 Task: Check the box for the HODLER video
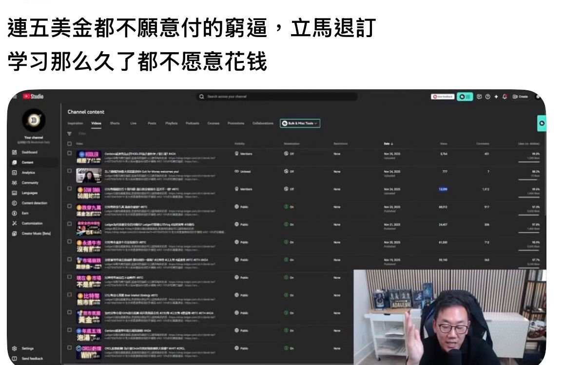pos(69,153)
